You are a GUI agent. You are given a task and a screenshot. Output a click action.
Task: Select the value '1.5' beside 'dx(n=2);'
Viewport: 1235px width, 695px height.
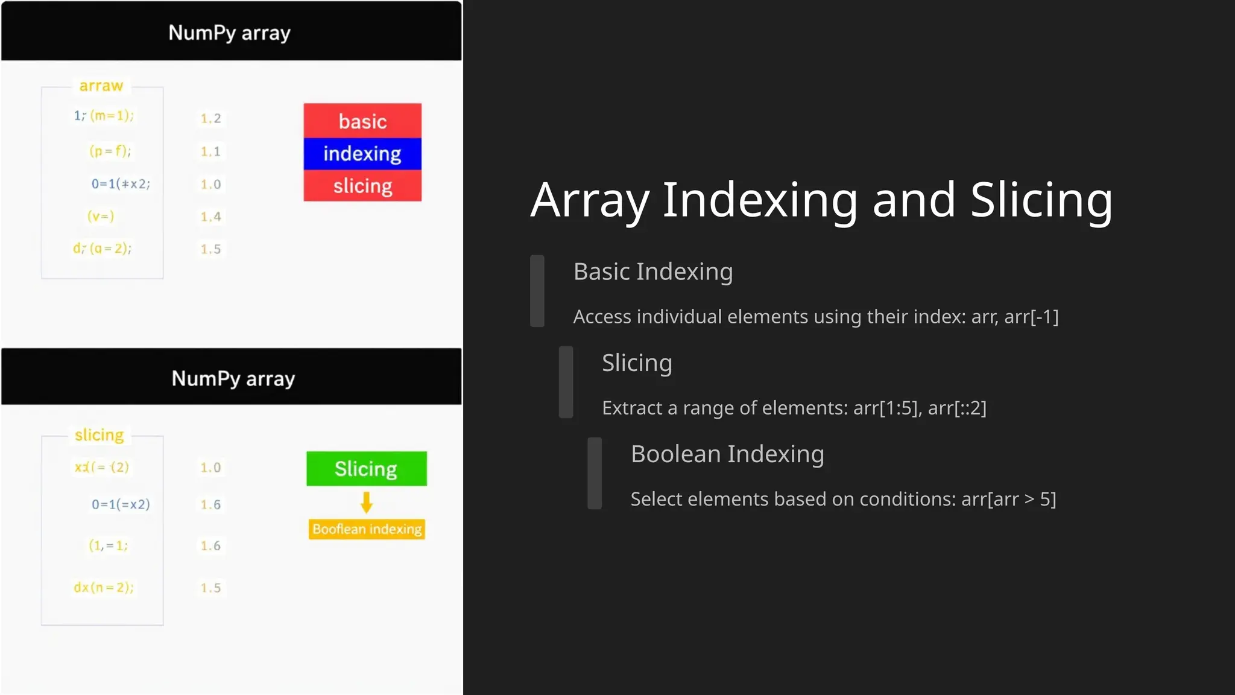[x=211, y=588]
